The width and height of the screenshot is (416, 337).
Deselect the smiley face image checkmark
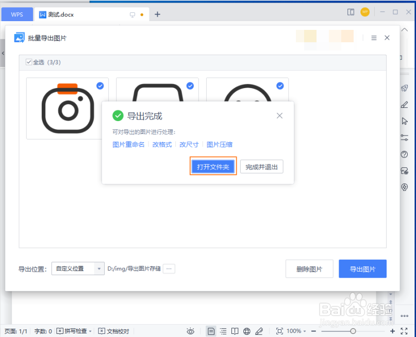(x=280, y=86)
